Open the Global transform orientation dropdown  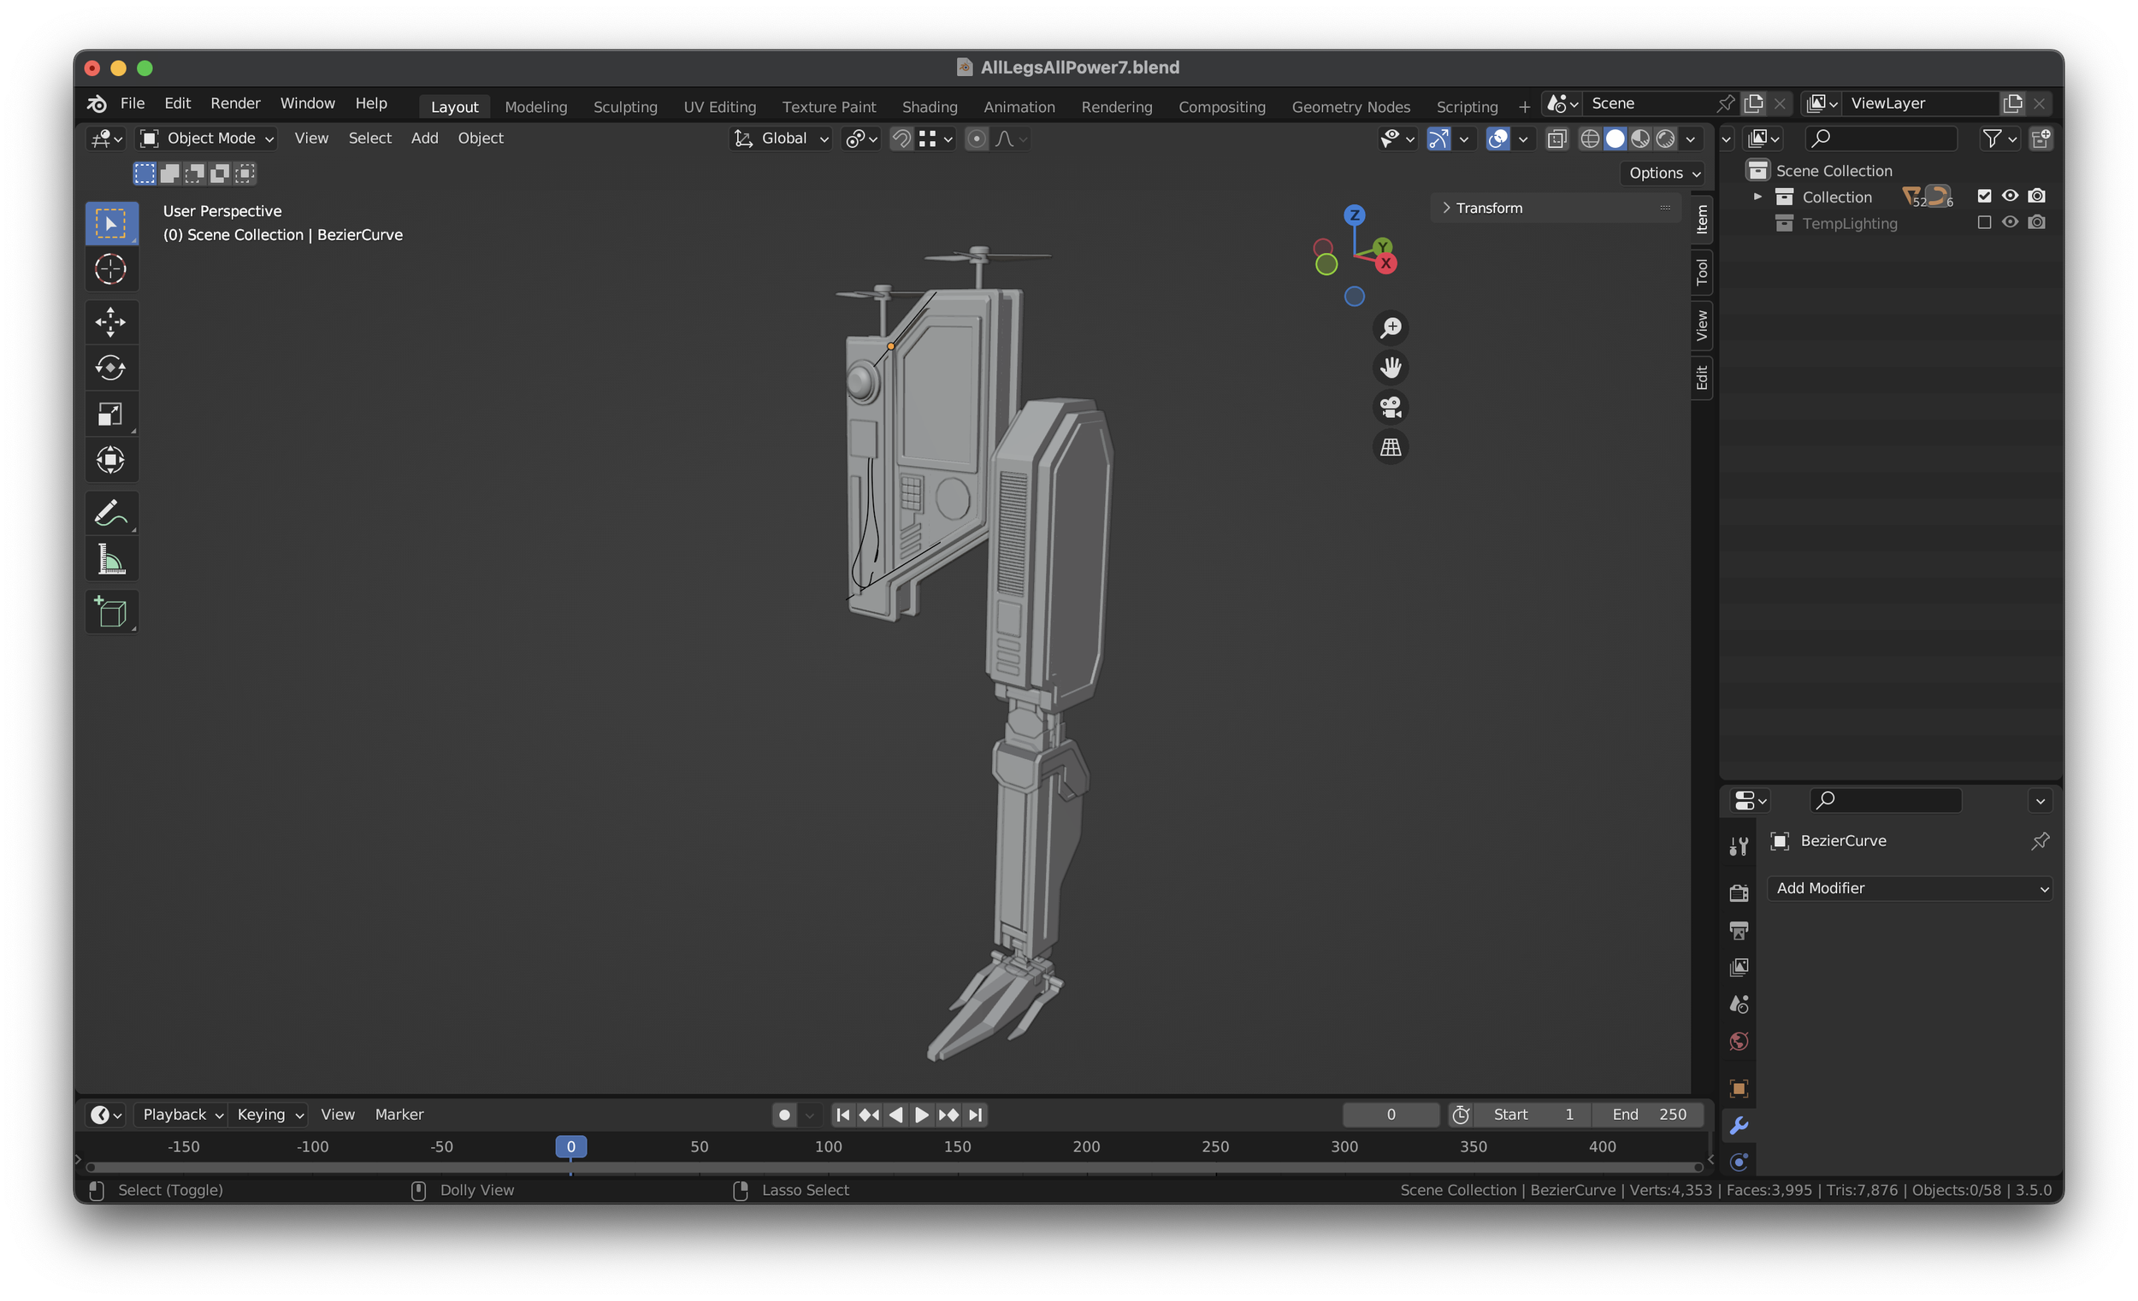[x=781, y=138]
